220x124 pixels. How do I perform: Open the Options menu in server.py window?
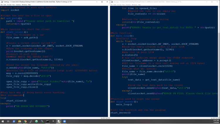click(x=128, y=5)
